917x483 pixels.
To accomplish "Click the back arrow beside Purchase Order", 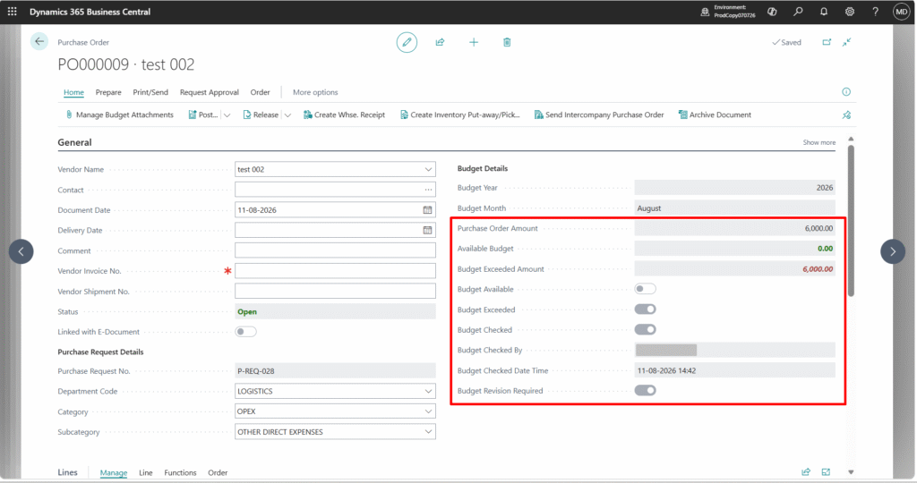I will pyautogui.click(x=39, y=41).
